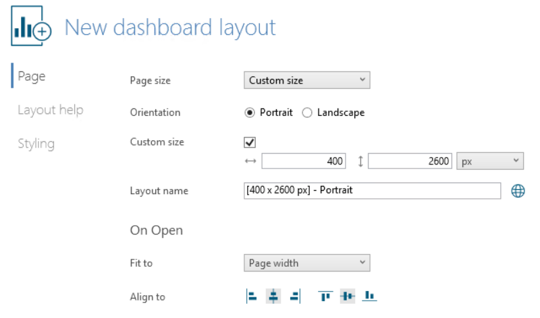
Task: Choose the align right icon
Action: click(x=295, y=296)
